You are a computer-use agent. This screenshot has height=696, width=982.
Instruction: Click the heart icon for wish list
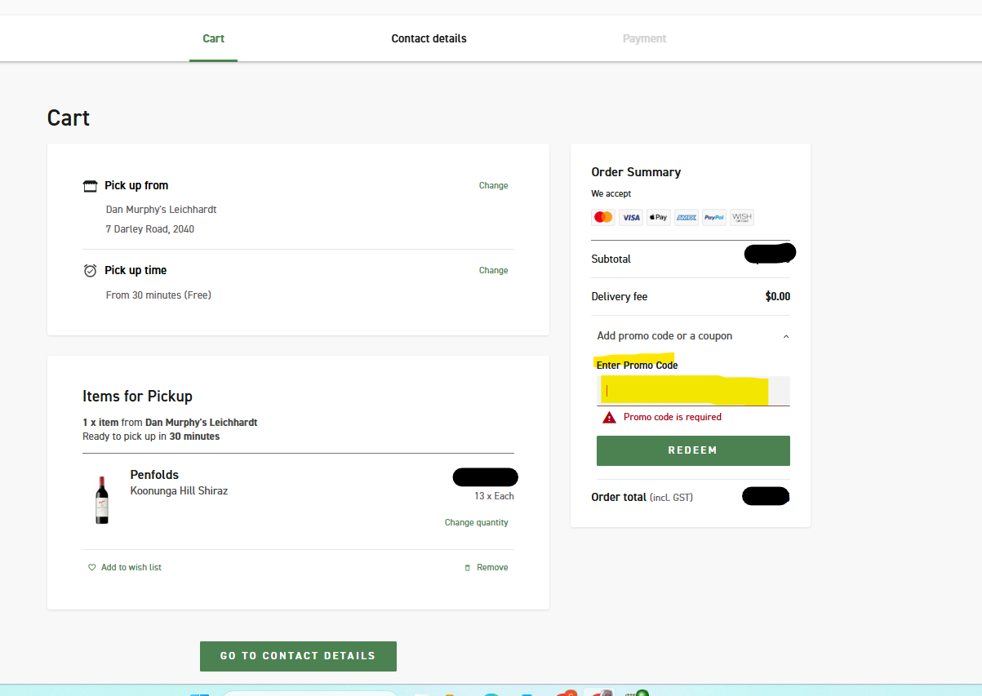point(92,568)
